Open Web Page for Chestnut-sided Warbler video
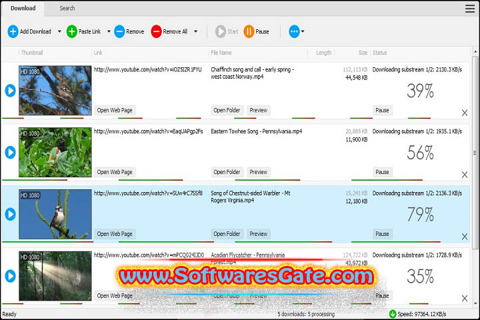Viewport: 480px width, 320px height. [115, 234]
